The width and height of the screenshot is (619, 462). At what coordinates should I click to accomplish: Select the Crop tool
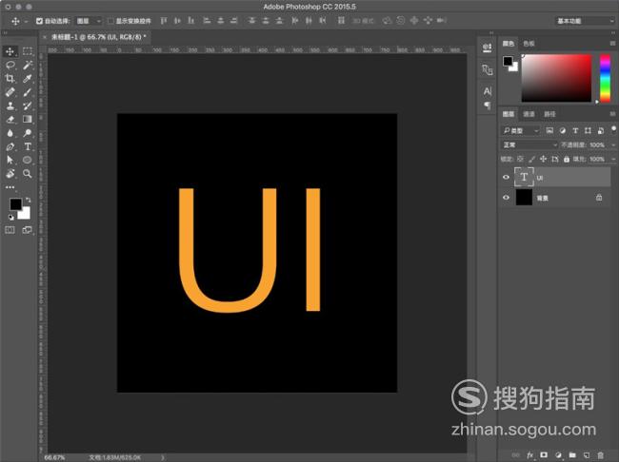[x=10, y=79]
